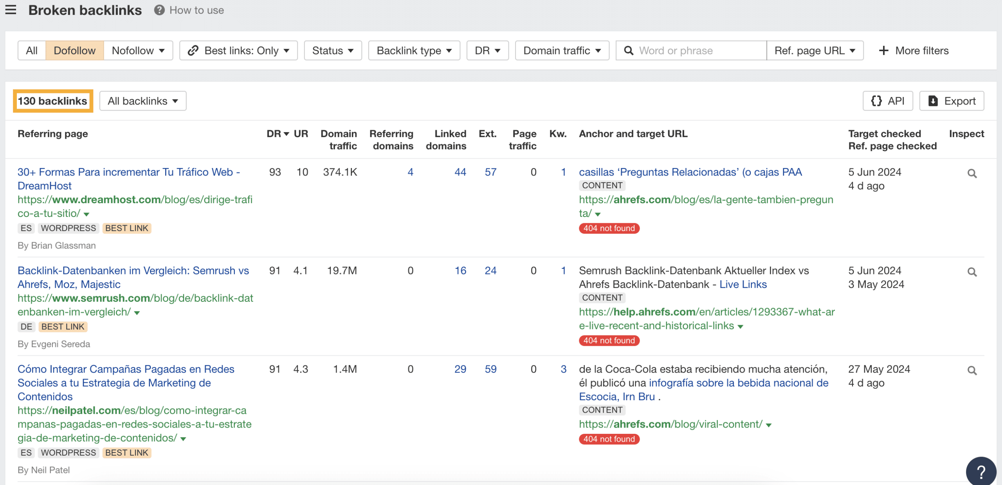The height and width of the screenshot is (485, 1002).
Task: Sort by the DR column header
Action: 278,134
